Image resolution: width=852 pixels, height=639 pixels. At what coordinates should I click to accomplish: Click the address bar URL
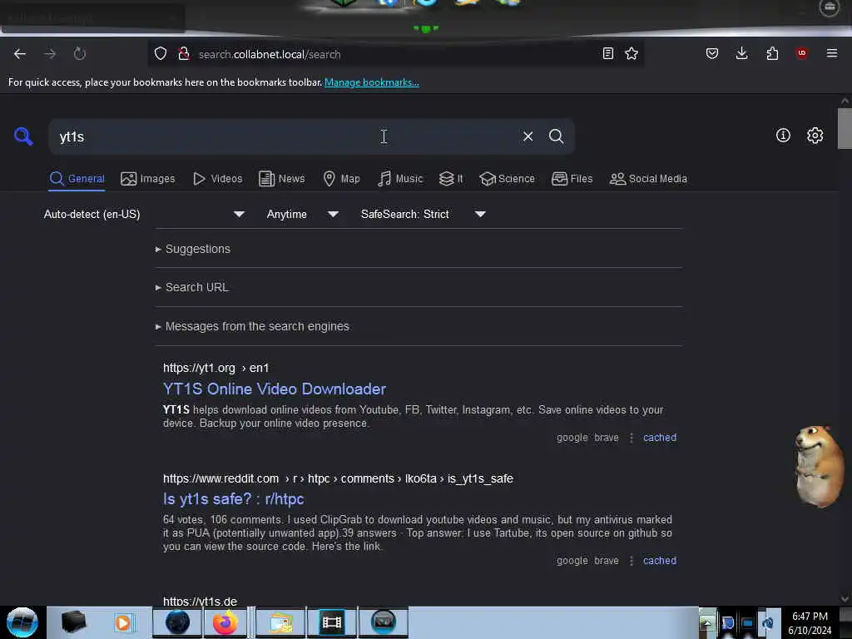click(x=270, y=54)
